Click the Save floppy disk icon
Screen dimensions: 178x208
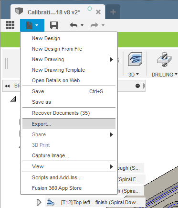click(54, 25)
